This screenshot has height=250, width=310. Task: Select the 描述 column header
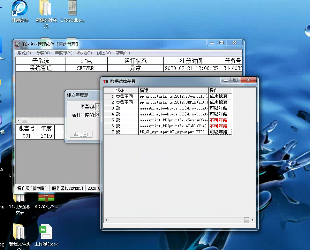coord(173,90)
